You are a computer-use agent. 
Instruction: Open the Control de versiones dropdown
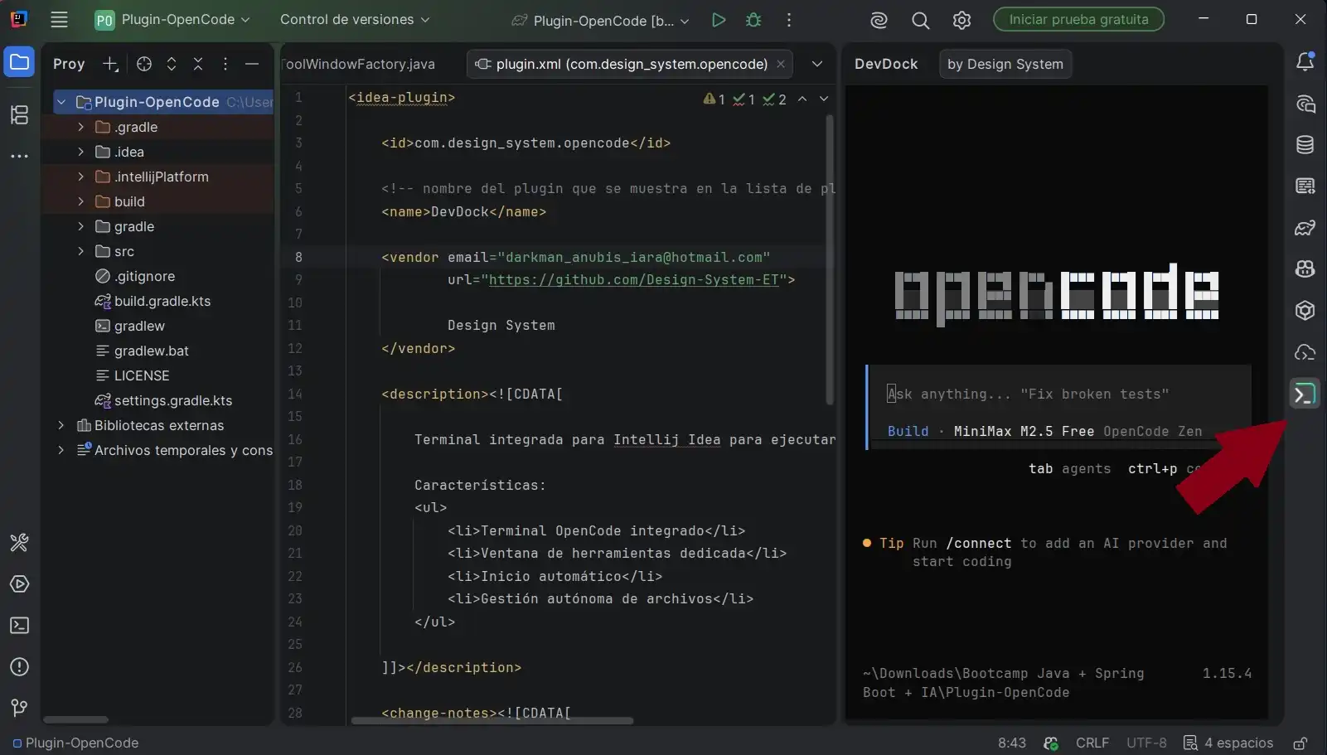(355, 20)
